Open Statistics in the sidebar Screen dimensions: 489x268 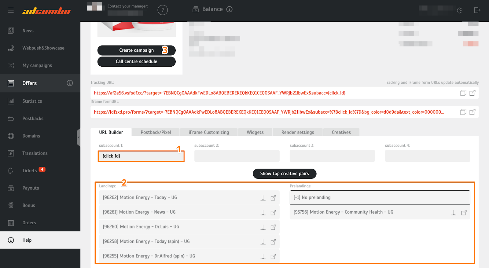32,101
